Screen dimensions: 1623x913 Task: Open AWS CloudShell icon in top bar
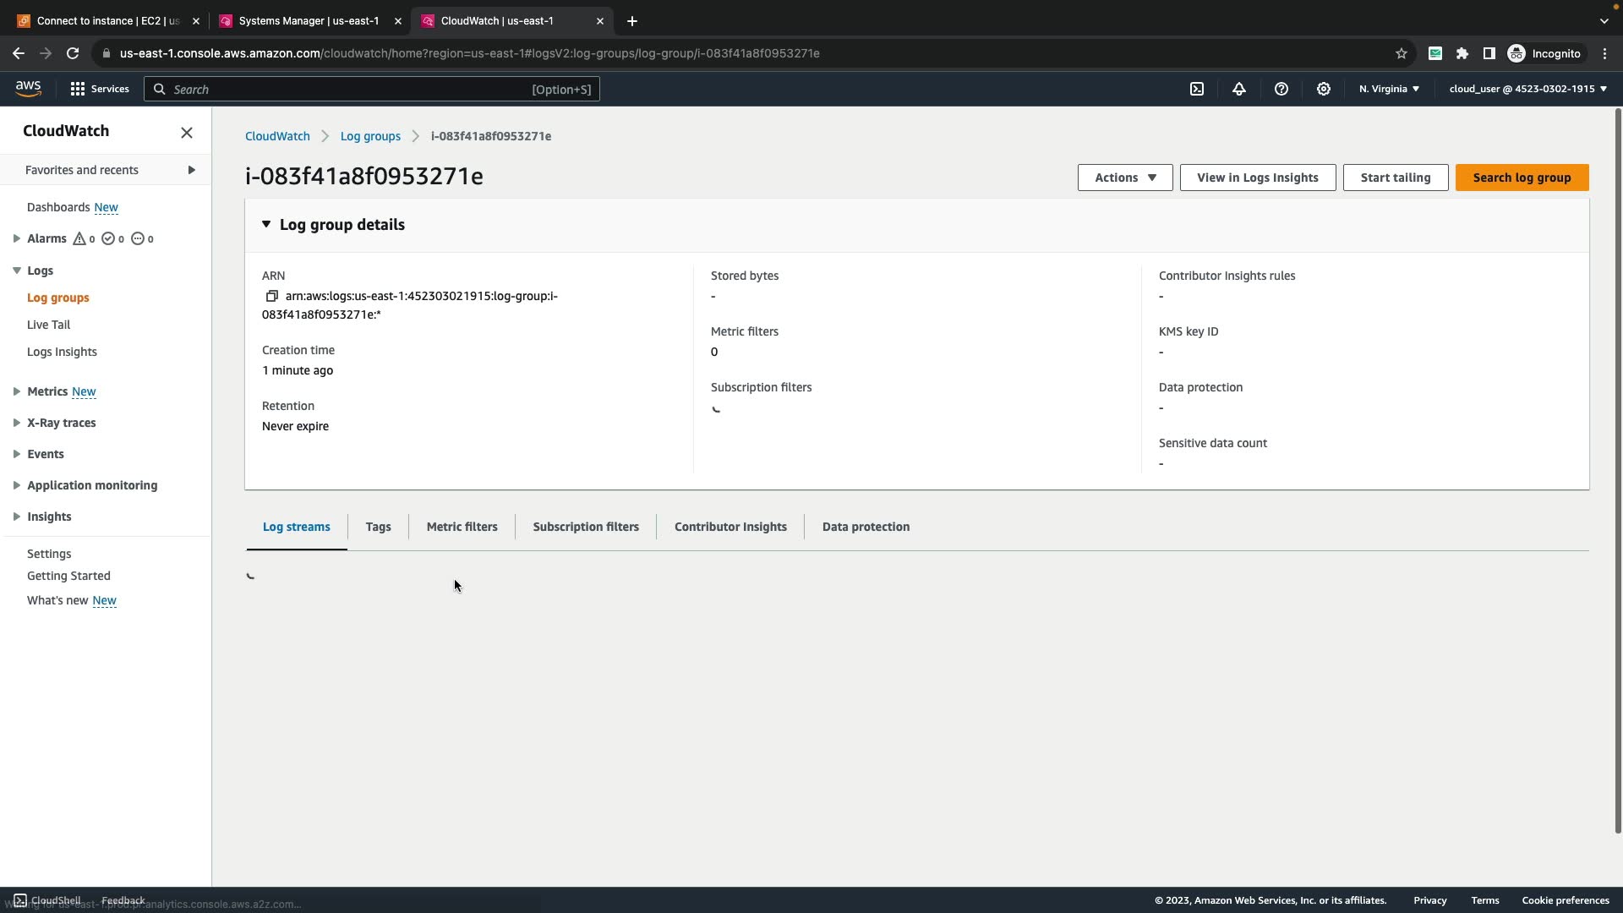[1197, 89]
